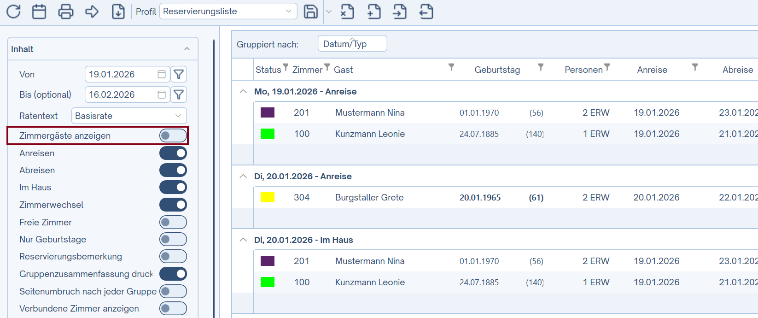This screenshot has width=758, height=318.
Task: Disable the Anreisen switch
Action: pyautogui.click(x=173, y=153)
